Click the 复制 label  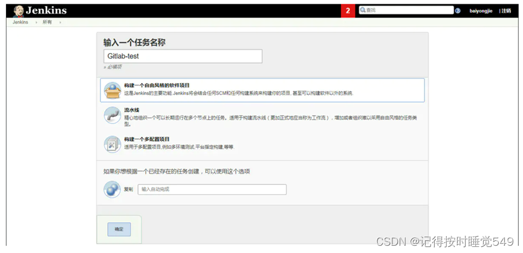coord(128,189)
